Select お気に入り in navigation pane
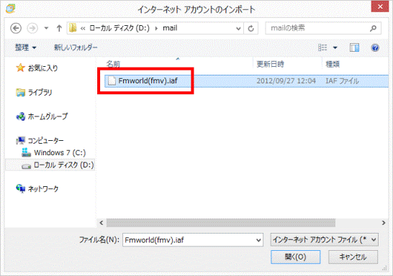 tap(43, 68)
